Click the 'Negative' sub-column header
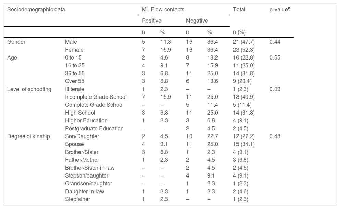 point(197,21)
